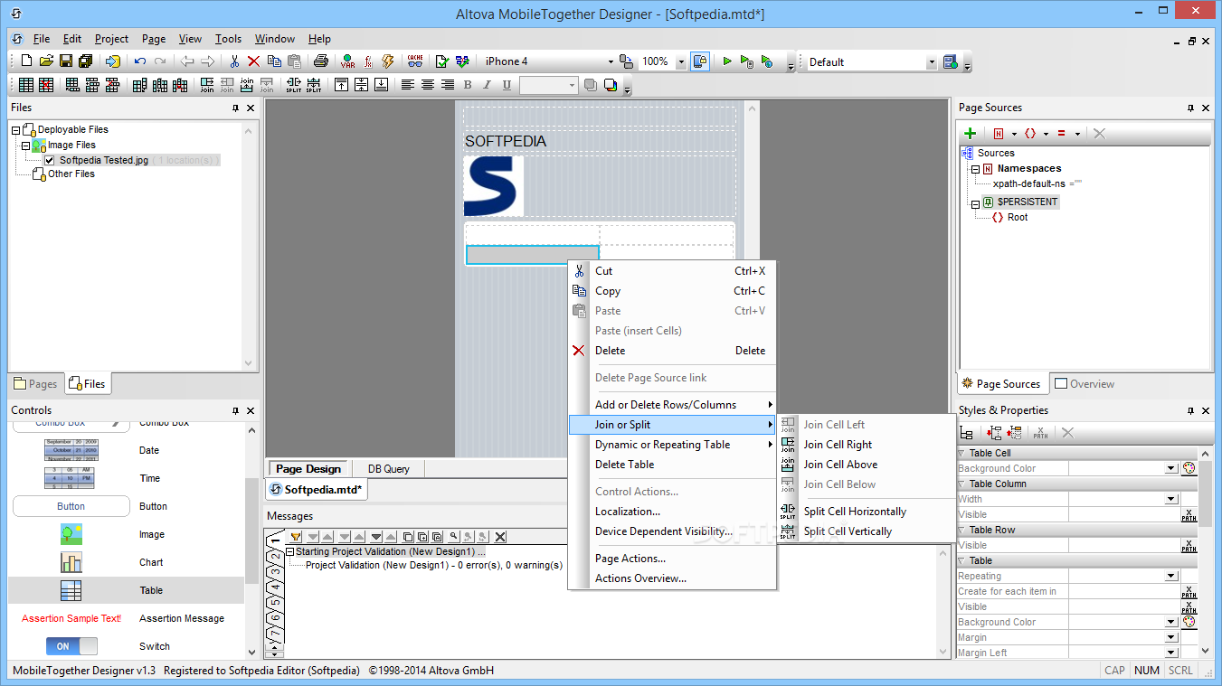1222x686 pixels.
Task: Toggle the device lock icon beside zoom
Action: (700, 61)
